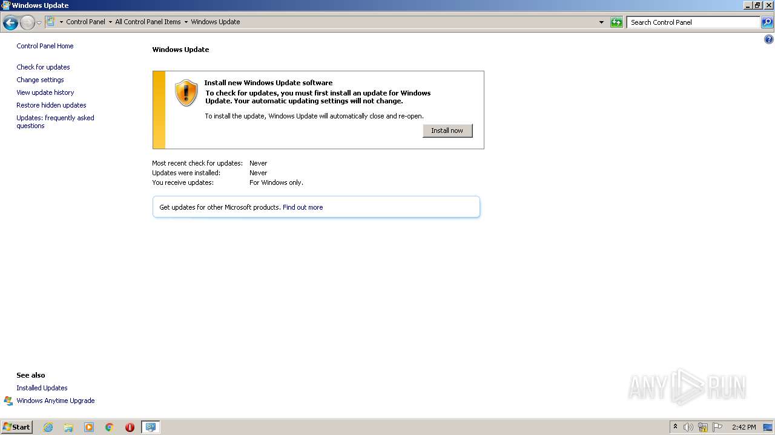Open the Start menu
775x435 pixels.
click(x=16, y=427)
